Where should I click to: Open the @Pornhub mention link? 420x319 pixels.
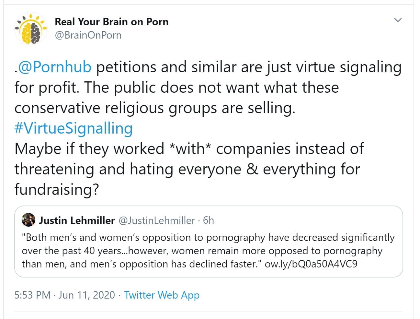point(55,67)
